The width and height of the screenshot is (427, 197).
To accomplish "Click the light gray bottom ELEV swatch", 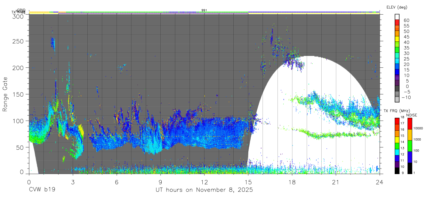I will pos(397,100).
